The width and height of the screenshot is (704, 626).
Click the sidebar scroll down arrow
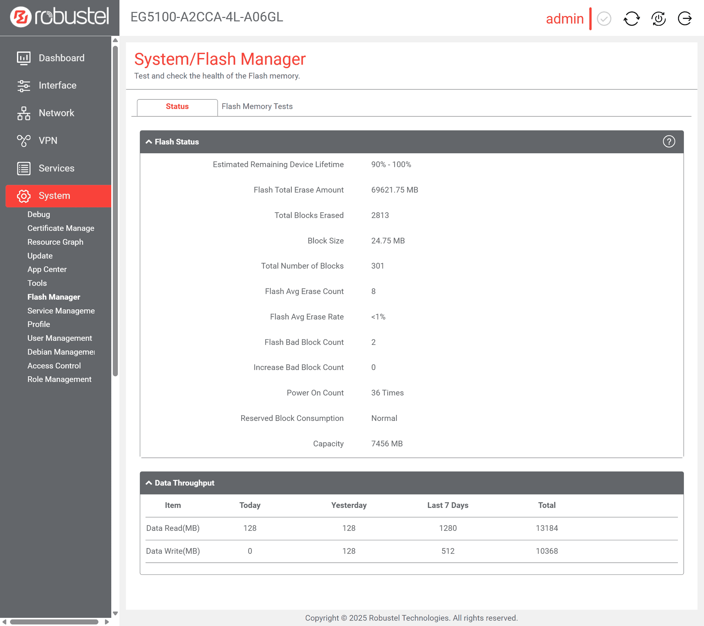(115, 613)
